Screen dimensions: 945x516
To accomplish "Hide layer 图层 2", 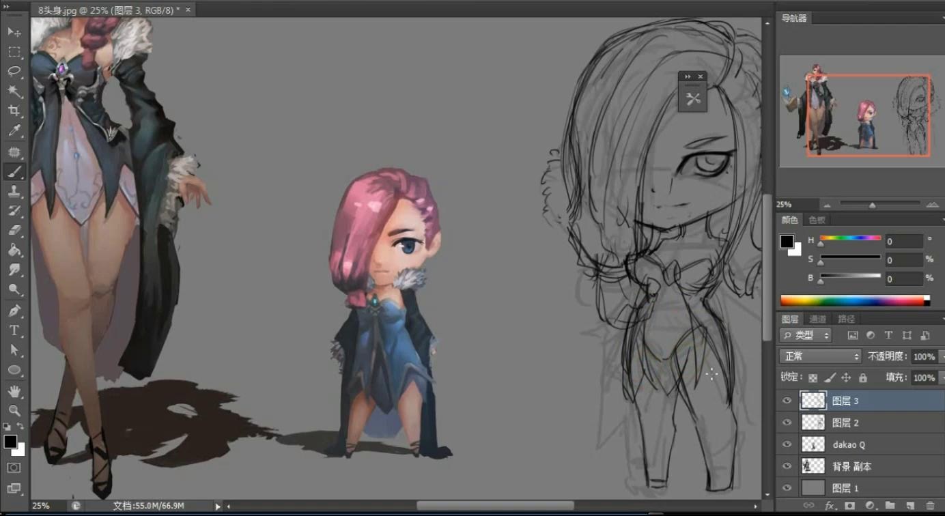I will (x=787, y=422).
